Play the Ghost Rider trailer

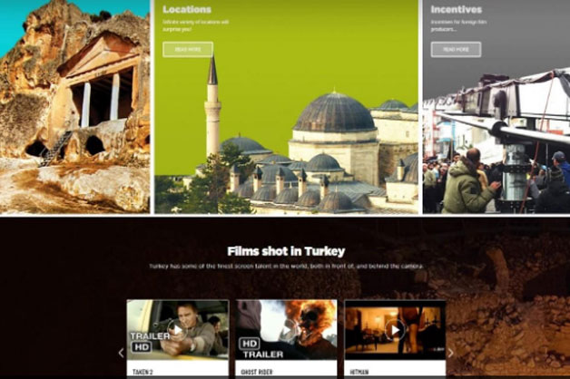click(x=287, y=330)
